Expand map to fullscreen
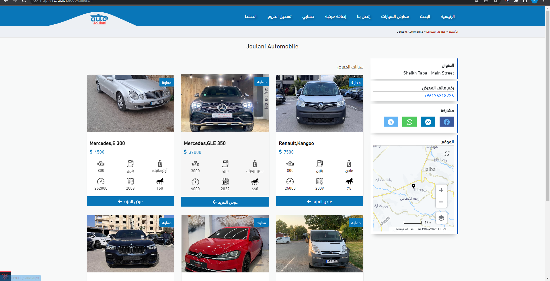 [x=447, y=154]
